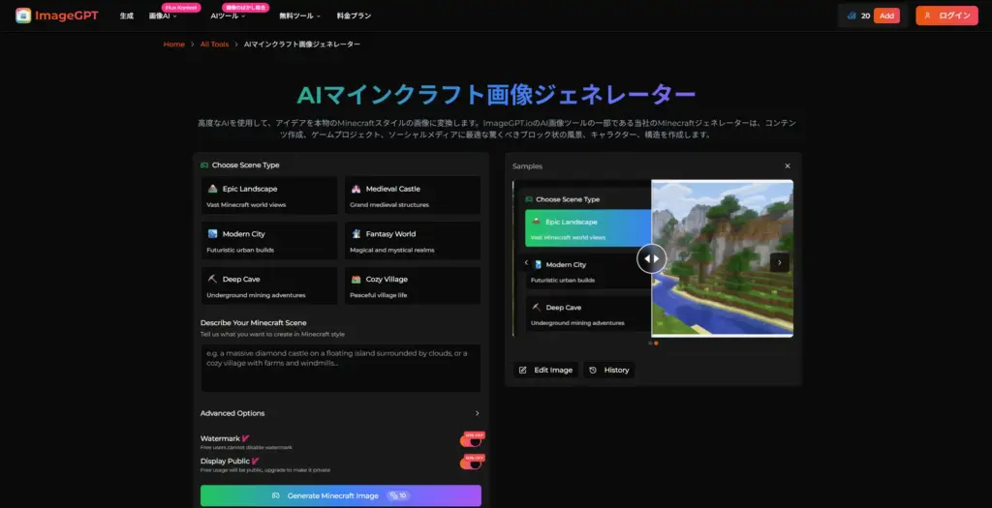Click the All Tools breadcrumb link

(214, 45)
